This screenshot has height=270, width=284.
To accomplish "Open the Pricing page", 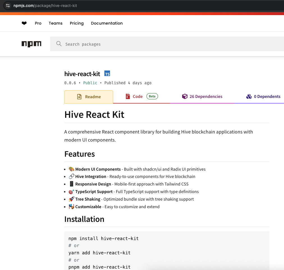I will pyautogui.click(x=77, y=23).
